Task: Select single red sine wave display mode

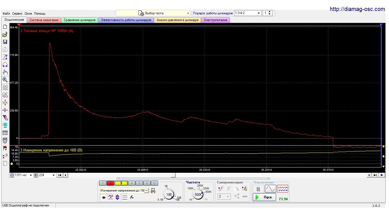Action: [270, 189]
